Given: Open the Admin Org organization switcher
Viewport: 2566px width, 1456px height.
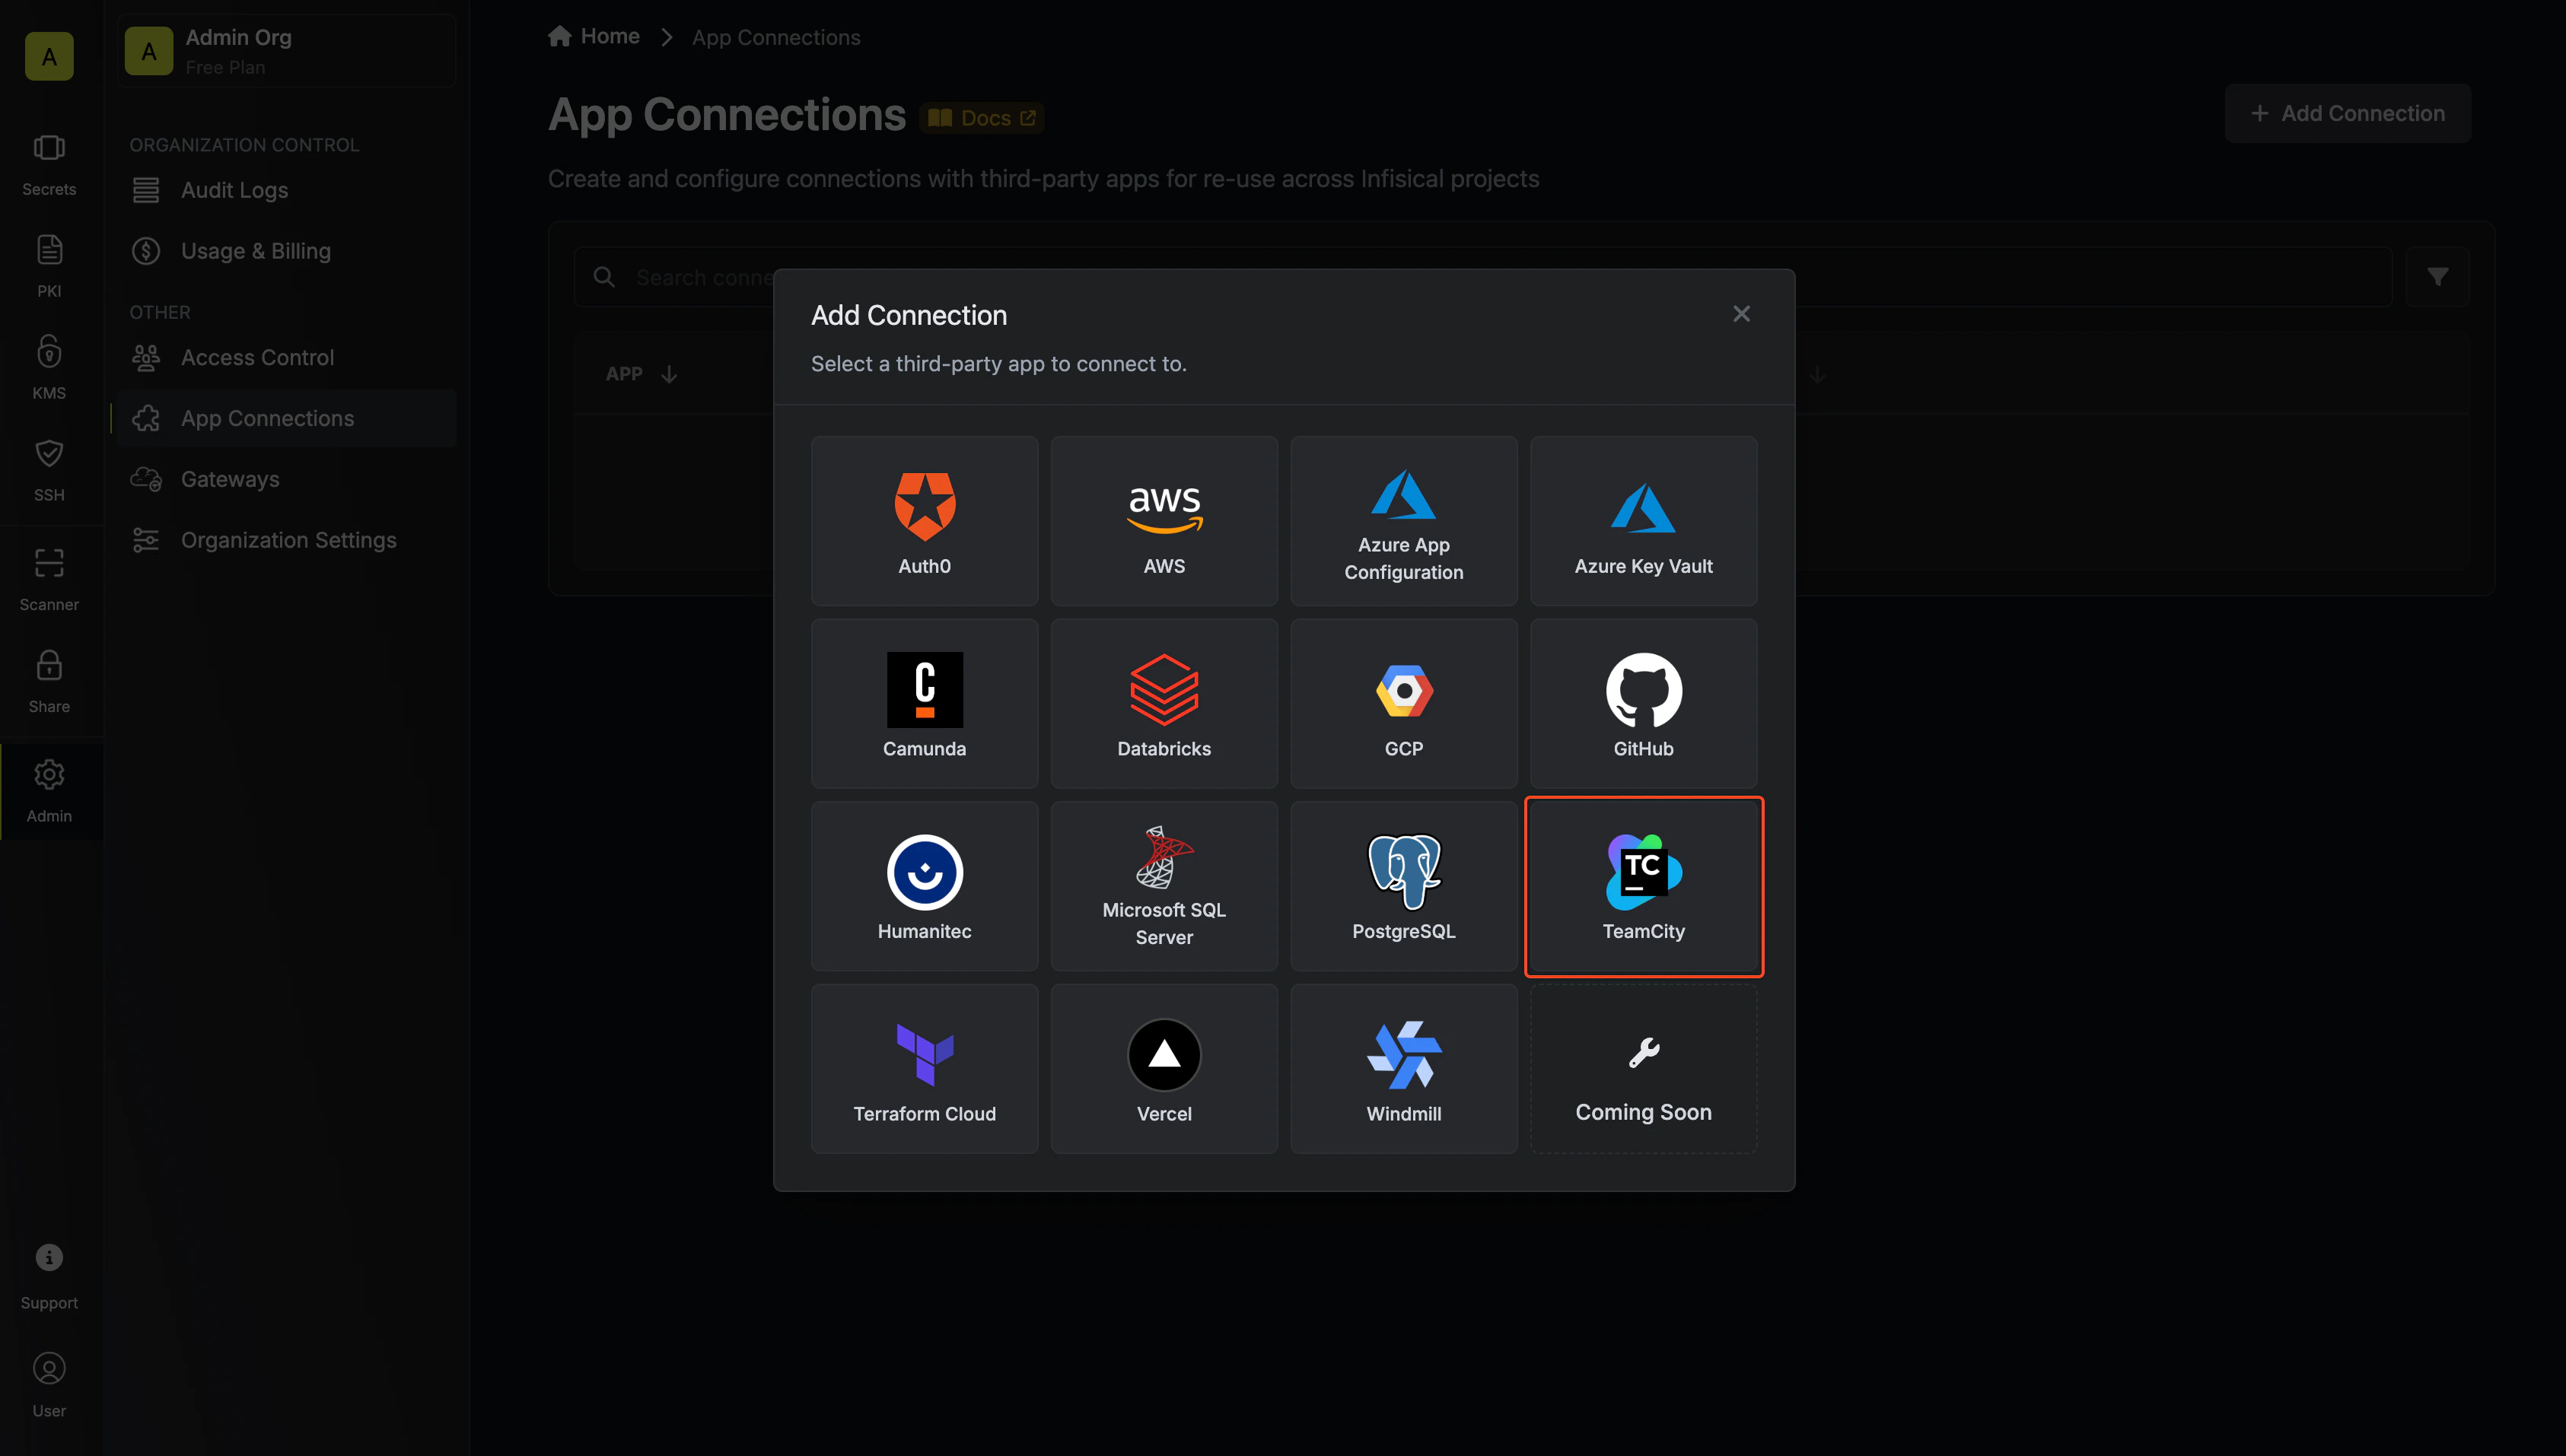Looking at the screenshot, I should pos(286,51).
